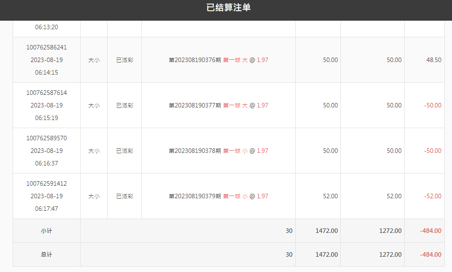Click bet detail for period 202308190379
This screenshot has height=272, width=452.
pos(218,196)
